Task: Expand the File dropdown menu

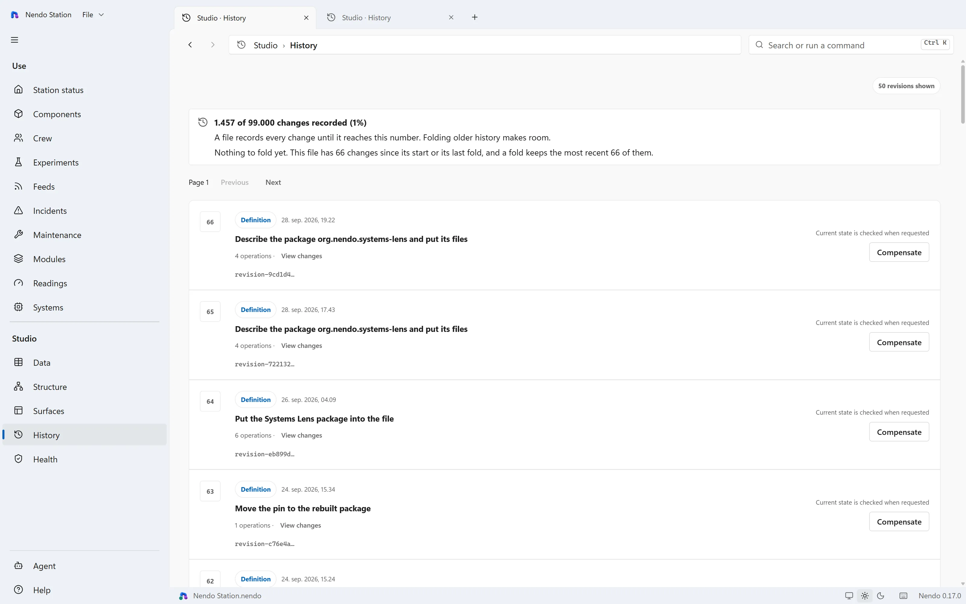Action: coord(93,15)
